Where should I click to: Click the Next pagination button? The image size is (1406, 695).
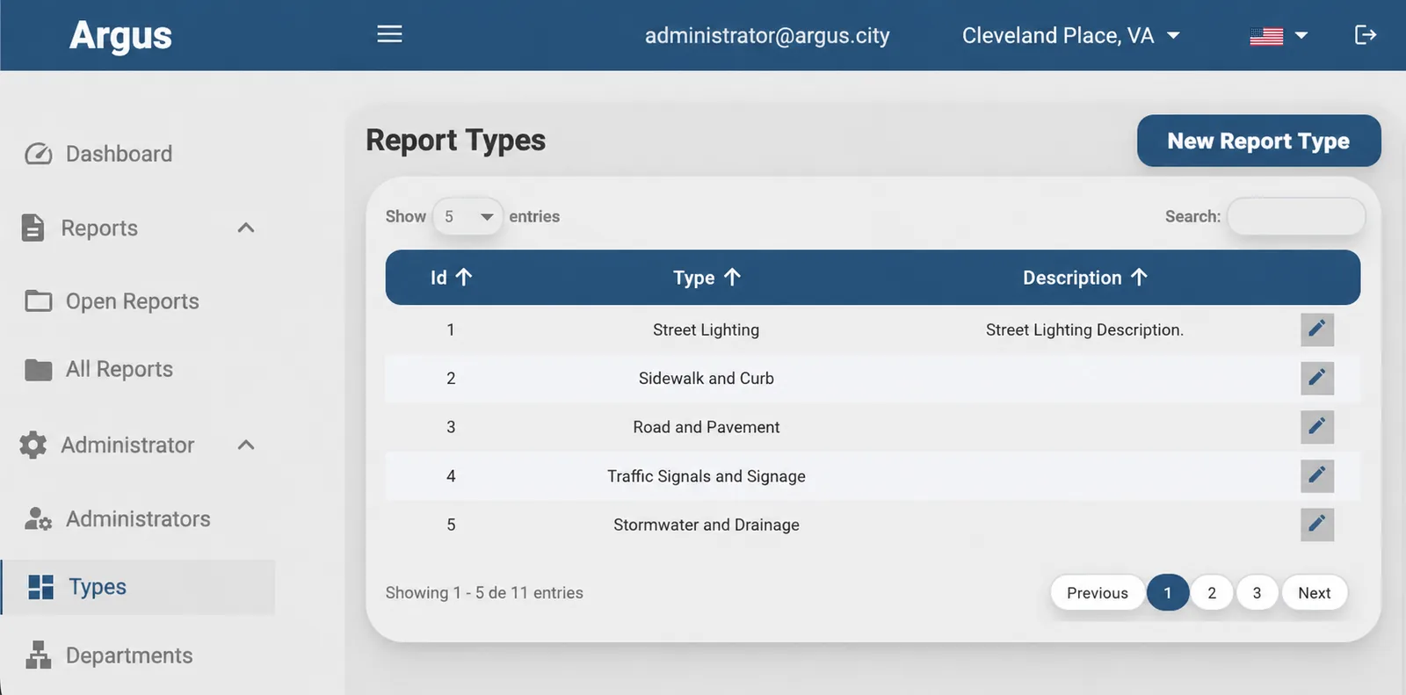point(1315,593)
